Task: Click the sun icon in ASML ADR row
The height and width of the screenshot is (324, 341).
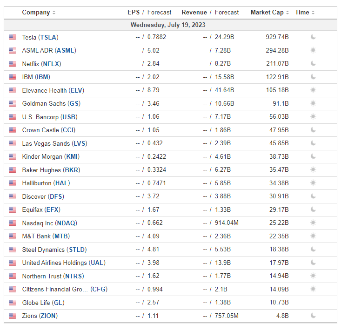Action: tap(313, 50)
